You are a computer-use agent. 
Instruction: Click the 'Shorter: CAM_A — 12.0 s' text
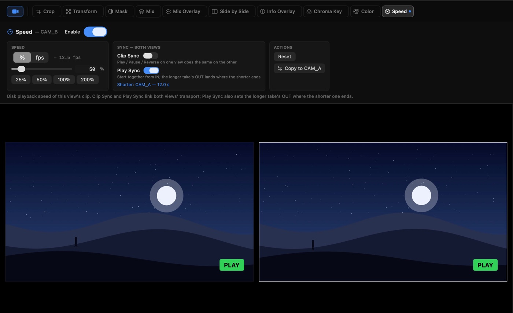143,85
